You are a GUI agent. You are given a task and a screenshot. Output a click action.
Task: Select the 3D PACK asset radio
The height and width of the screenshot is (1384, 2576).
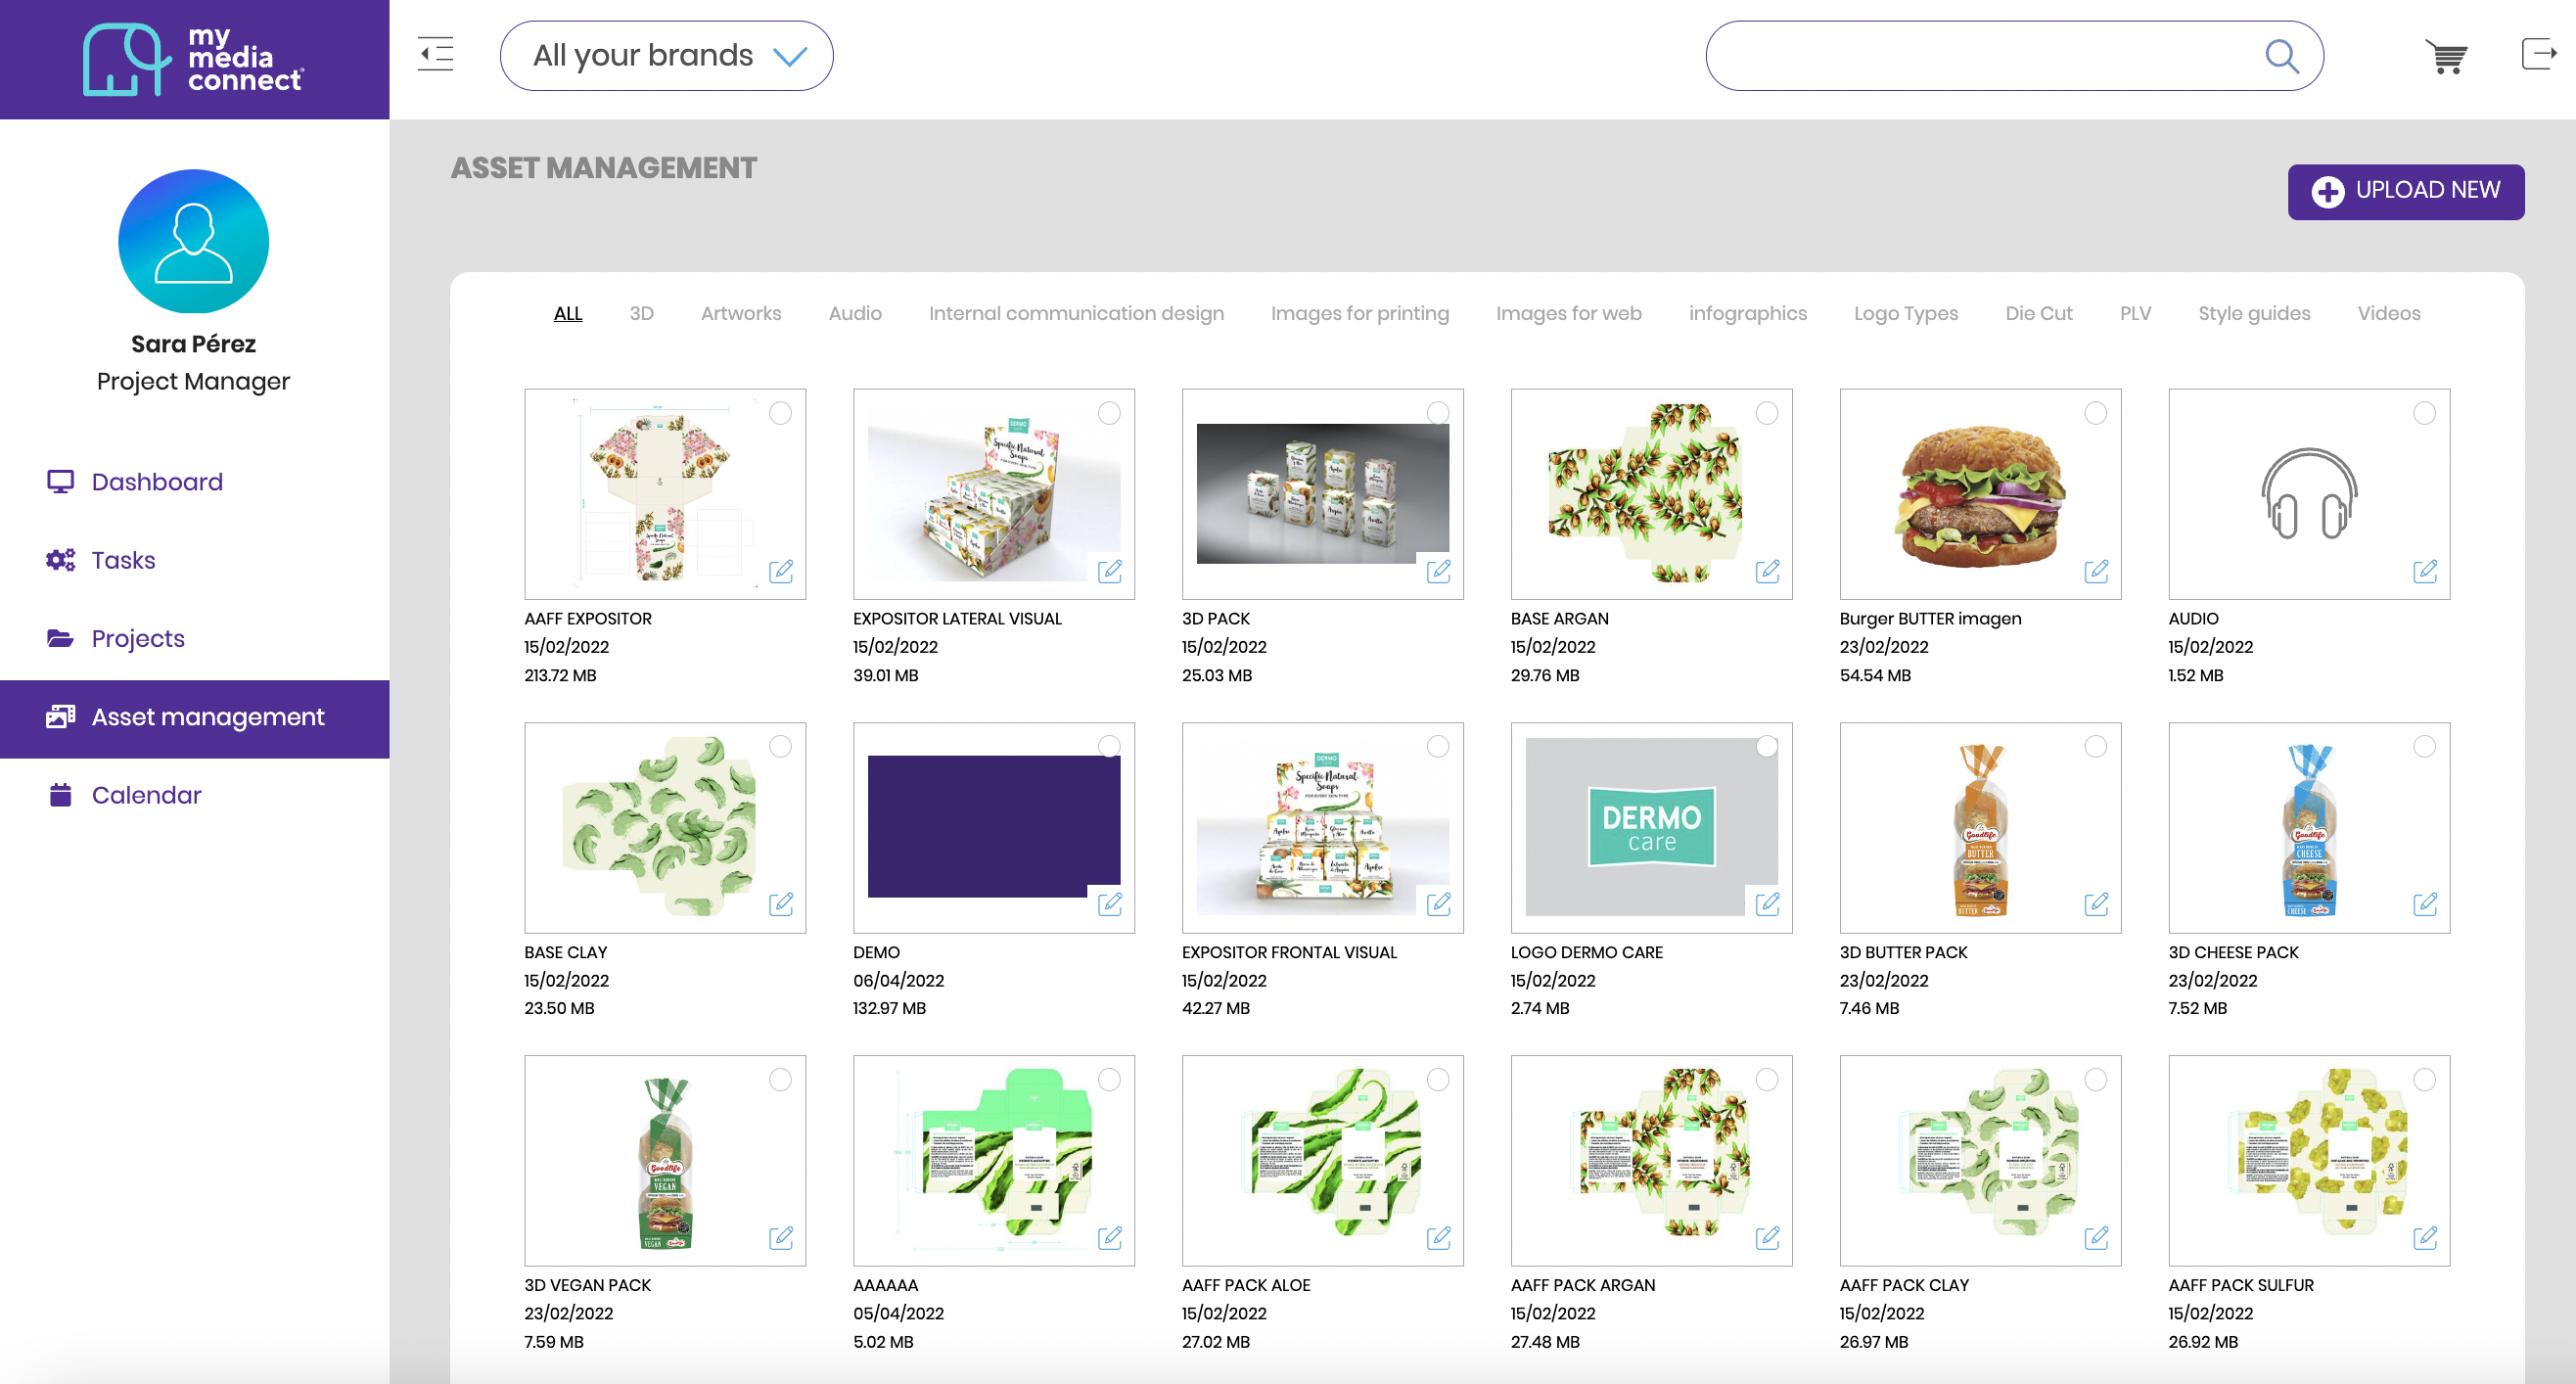tap(1438, 413)
